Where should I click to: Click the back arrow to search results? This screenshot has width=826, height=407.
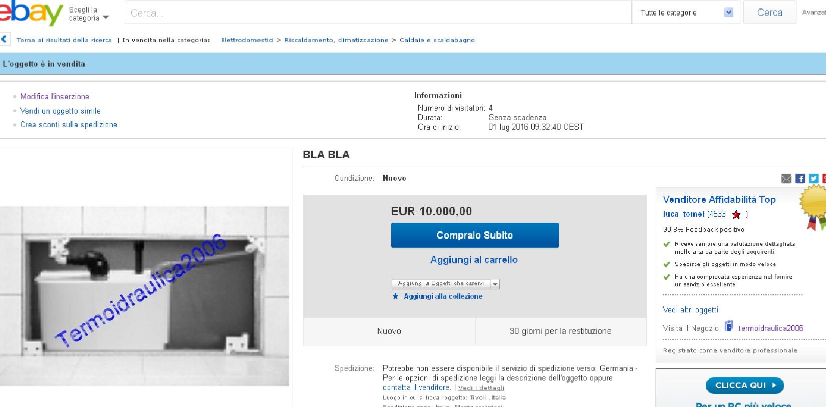click(x=5, y=40)
